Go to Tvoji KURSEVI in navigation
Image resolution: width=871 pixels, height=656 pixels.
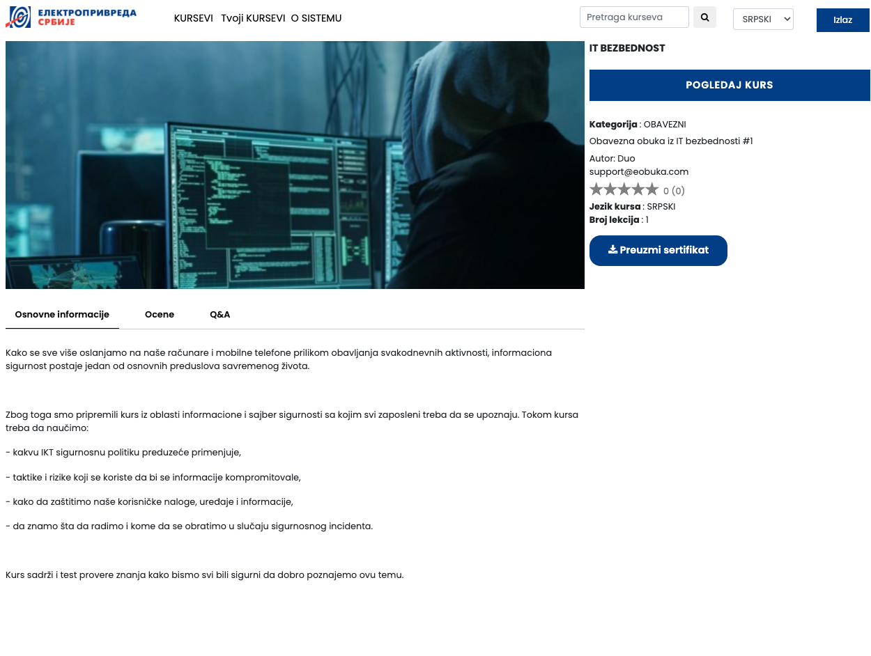253,19
